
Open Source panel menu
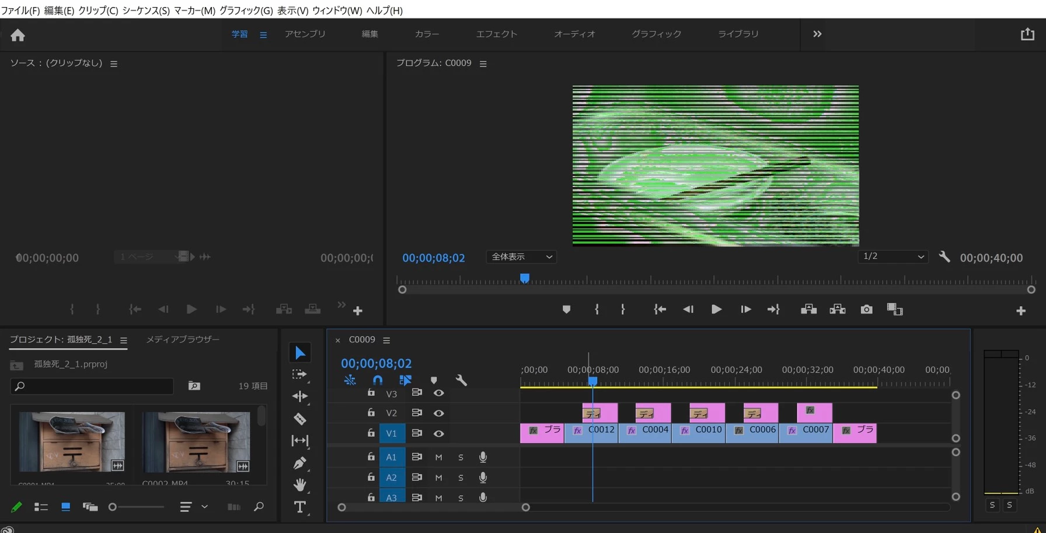pos(114,64)
